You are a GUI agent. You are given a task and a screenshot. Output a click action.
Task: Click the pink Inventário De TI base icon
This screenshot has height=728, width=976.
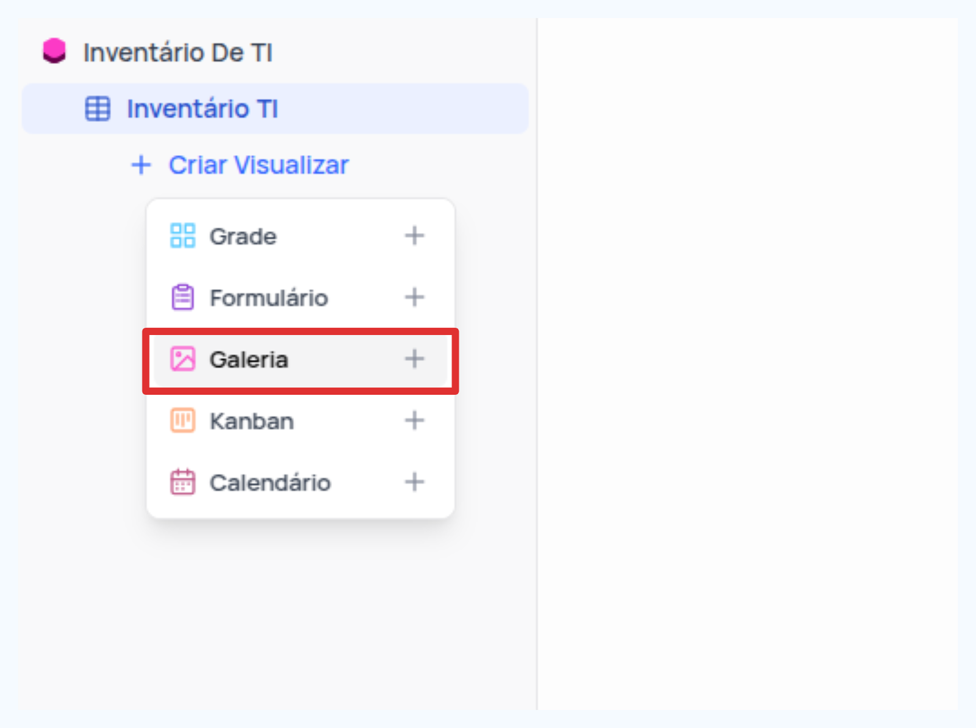pos(54,51)
